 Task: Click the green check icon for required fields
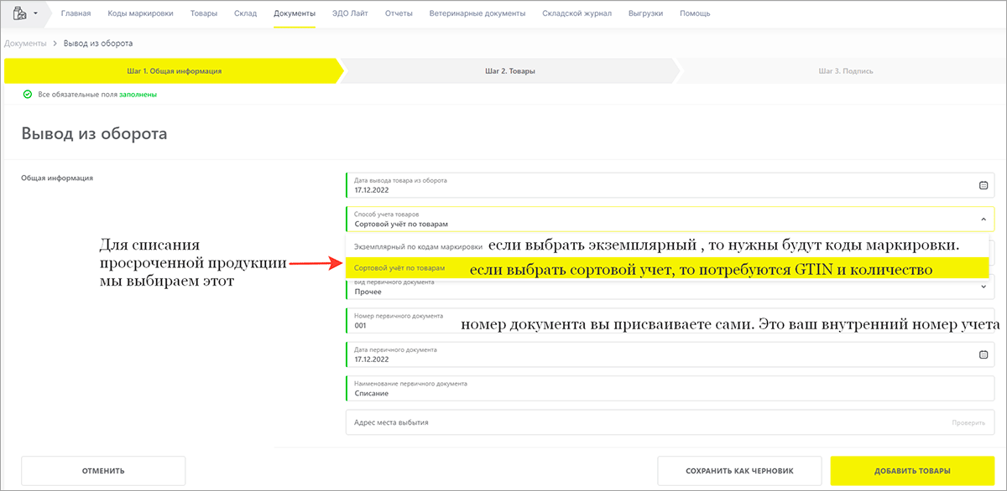[27, 95]
